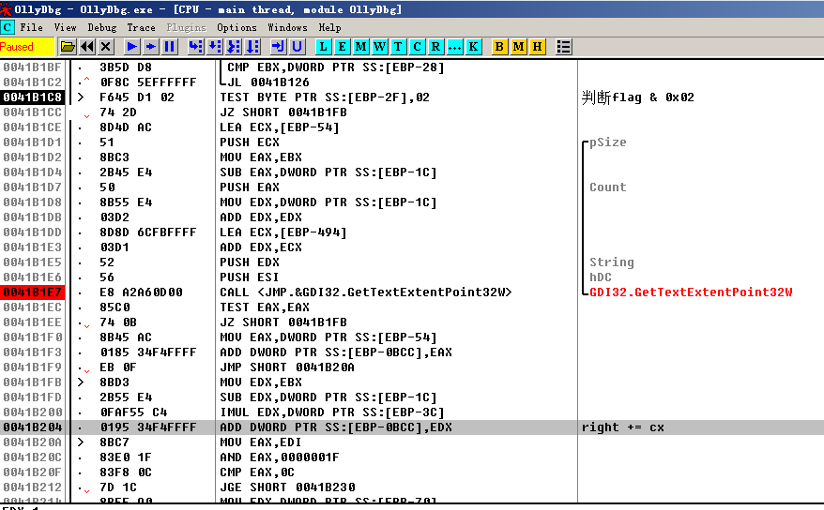Click the PUSH ESI instruction

[250, 277]
